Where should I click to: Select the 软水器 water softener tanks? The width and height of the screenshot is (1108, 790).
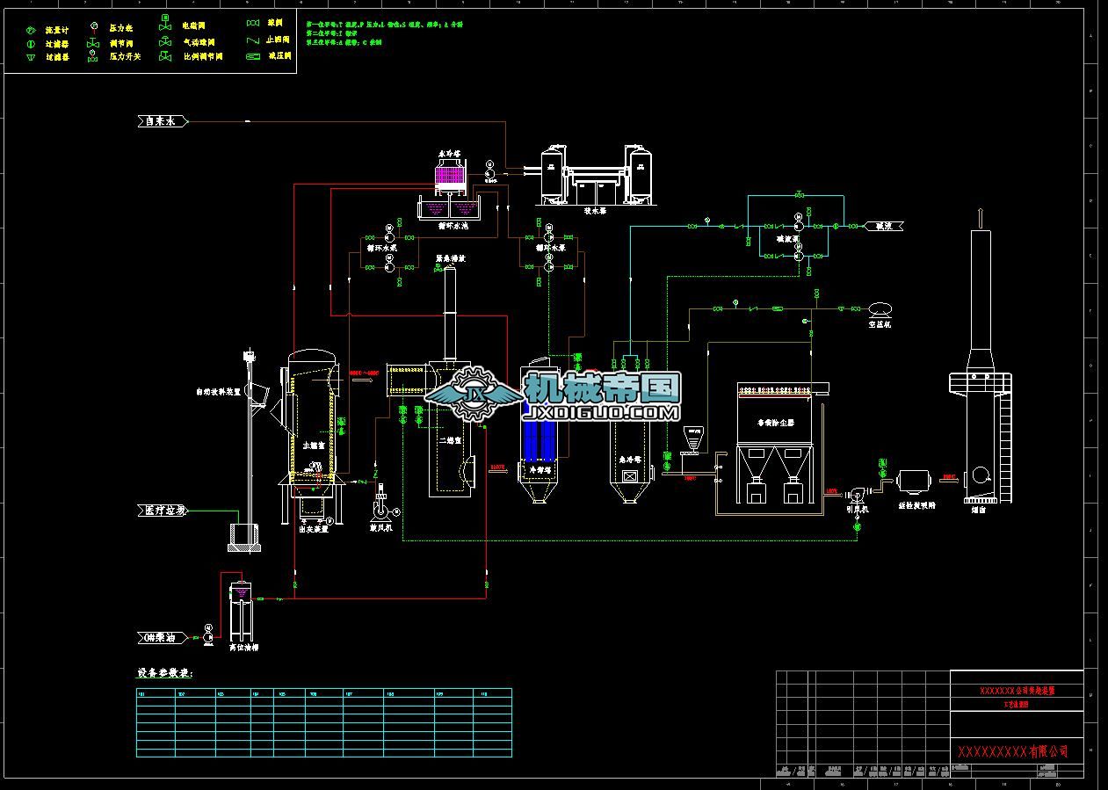pyautogui.click(x=597, y=174)
